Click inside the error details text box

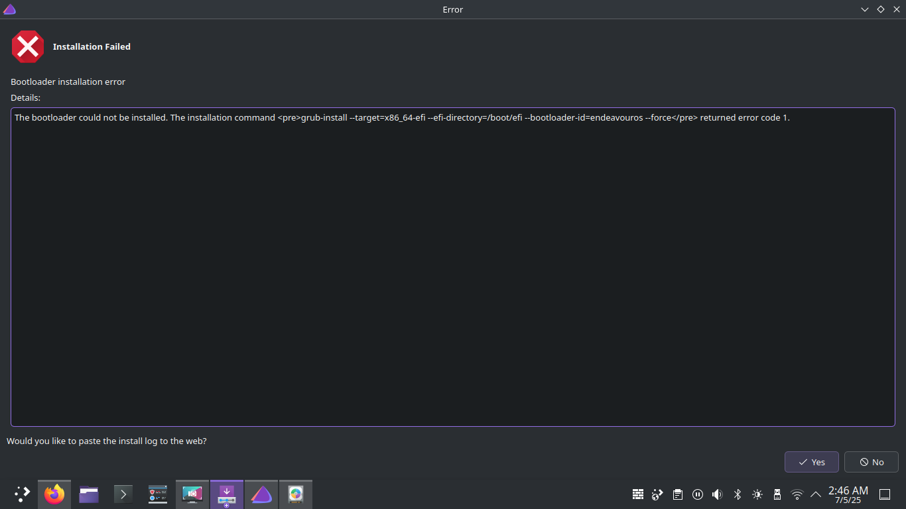[452, 266]
